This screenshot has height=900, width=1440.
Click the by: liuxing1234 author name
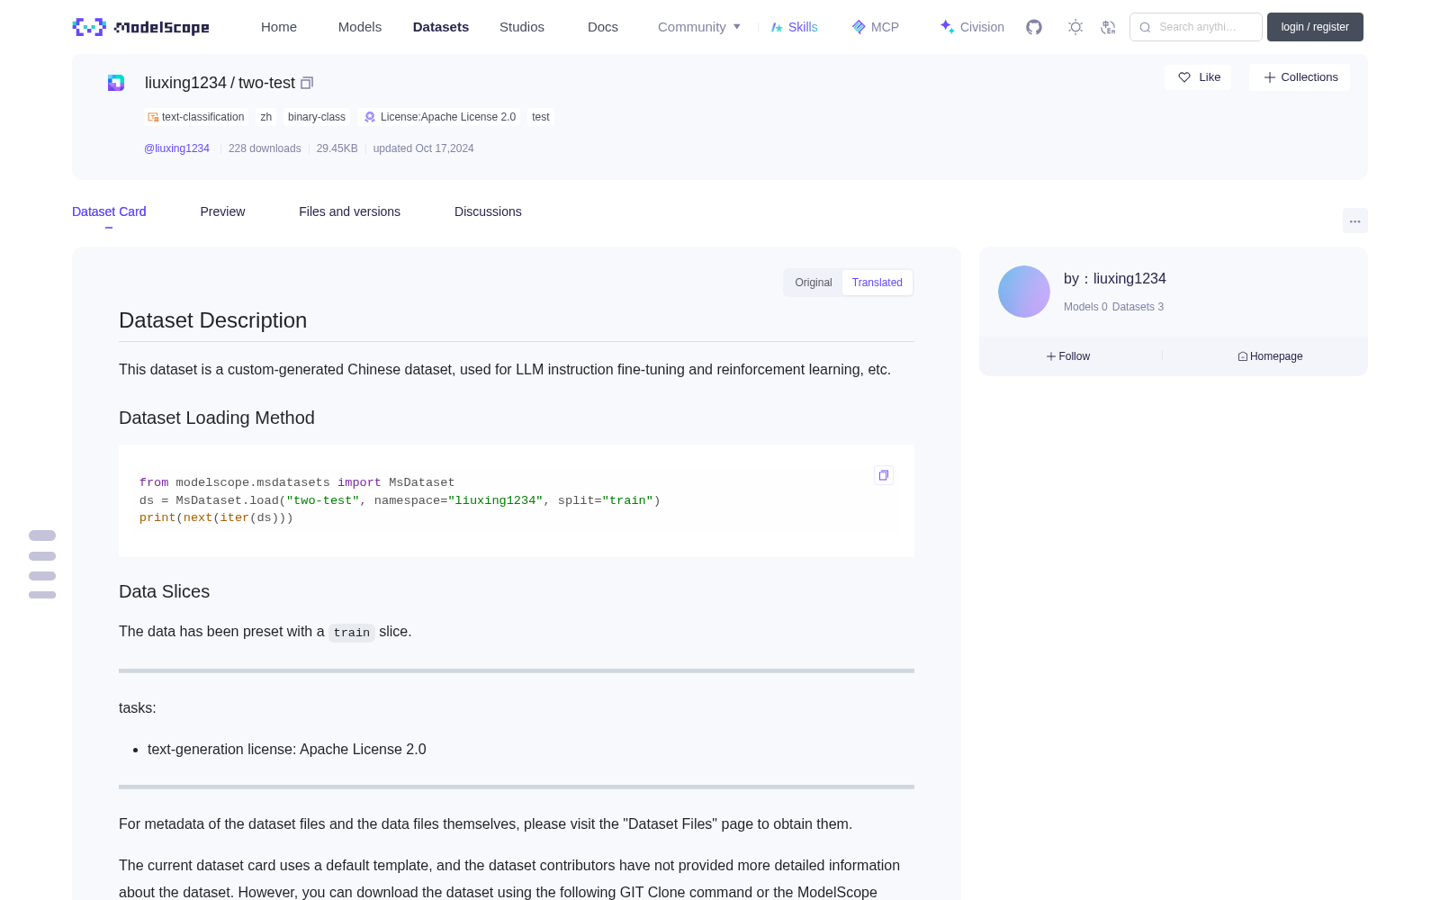[x=1115, y=279]
